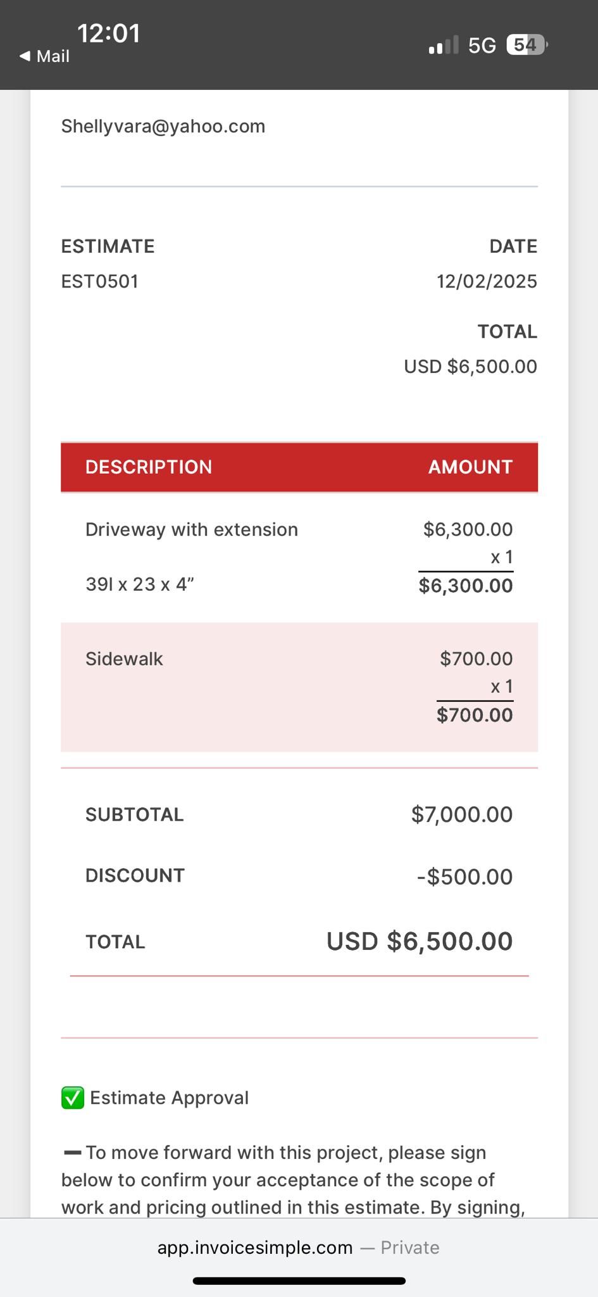Tap the Estimate Approval heading text
598x1297 pixels.
click(x=169, y=1098)
